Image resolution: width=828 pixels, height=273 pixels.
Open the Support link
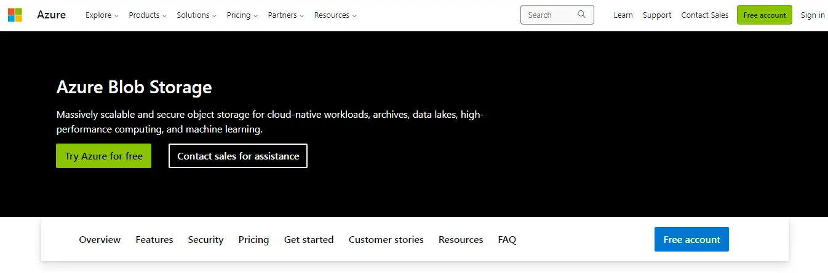click(657, 15)
